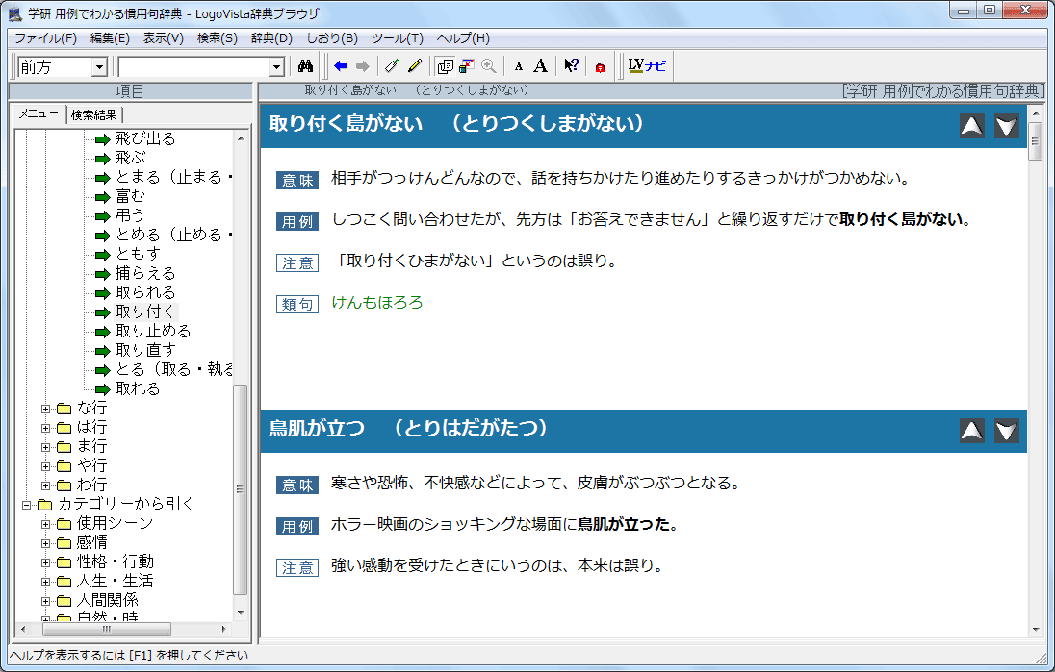Image resolution: width=1055 pixels, height=672 pixels.
Task: Open LV Navi from the toolbar
Action: point(646,66)
